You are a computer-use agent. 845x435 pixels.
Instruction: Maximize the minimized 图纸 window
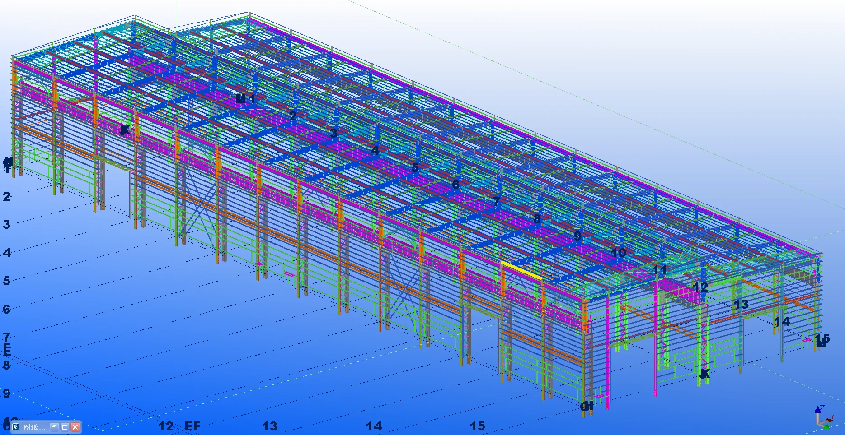(65, 427)
